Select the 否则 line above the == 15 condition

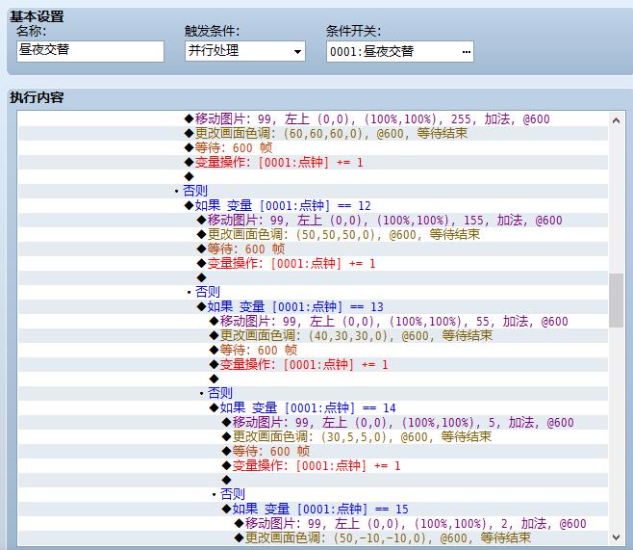[x=314, y=494]
